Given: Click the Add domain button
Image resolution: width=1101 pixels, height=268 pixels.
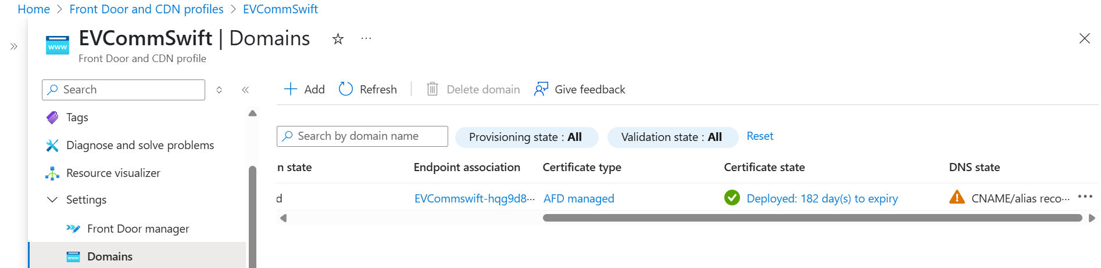Looking at the screenshot, I should (304, 89).
